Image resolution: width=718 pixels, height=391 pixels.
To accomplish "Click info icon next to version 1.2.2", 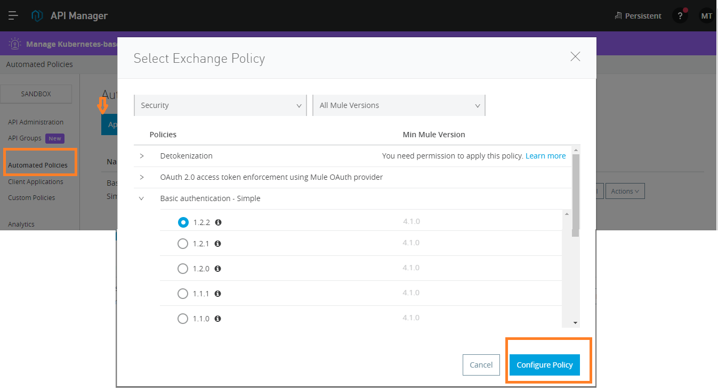I will [218, 222].
